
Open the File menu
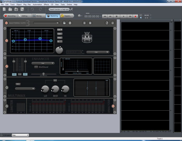2,4
